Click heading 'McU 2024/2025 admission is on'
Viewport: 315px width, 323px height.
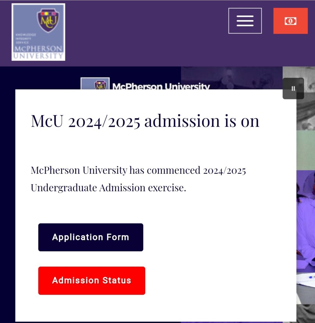tap(145, 121)
